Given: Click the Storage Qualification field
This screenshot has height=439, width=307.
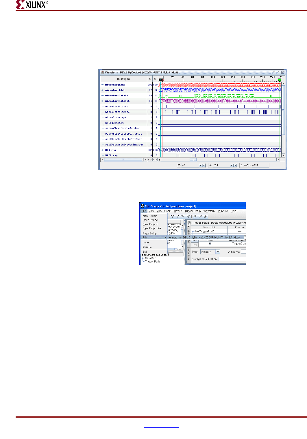Looking at the screenshot, I should tap(232, 259).
